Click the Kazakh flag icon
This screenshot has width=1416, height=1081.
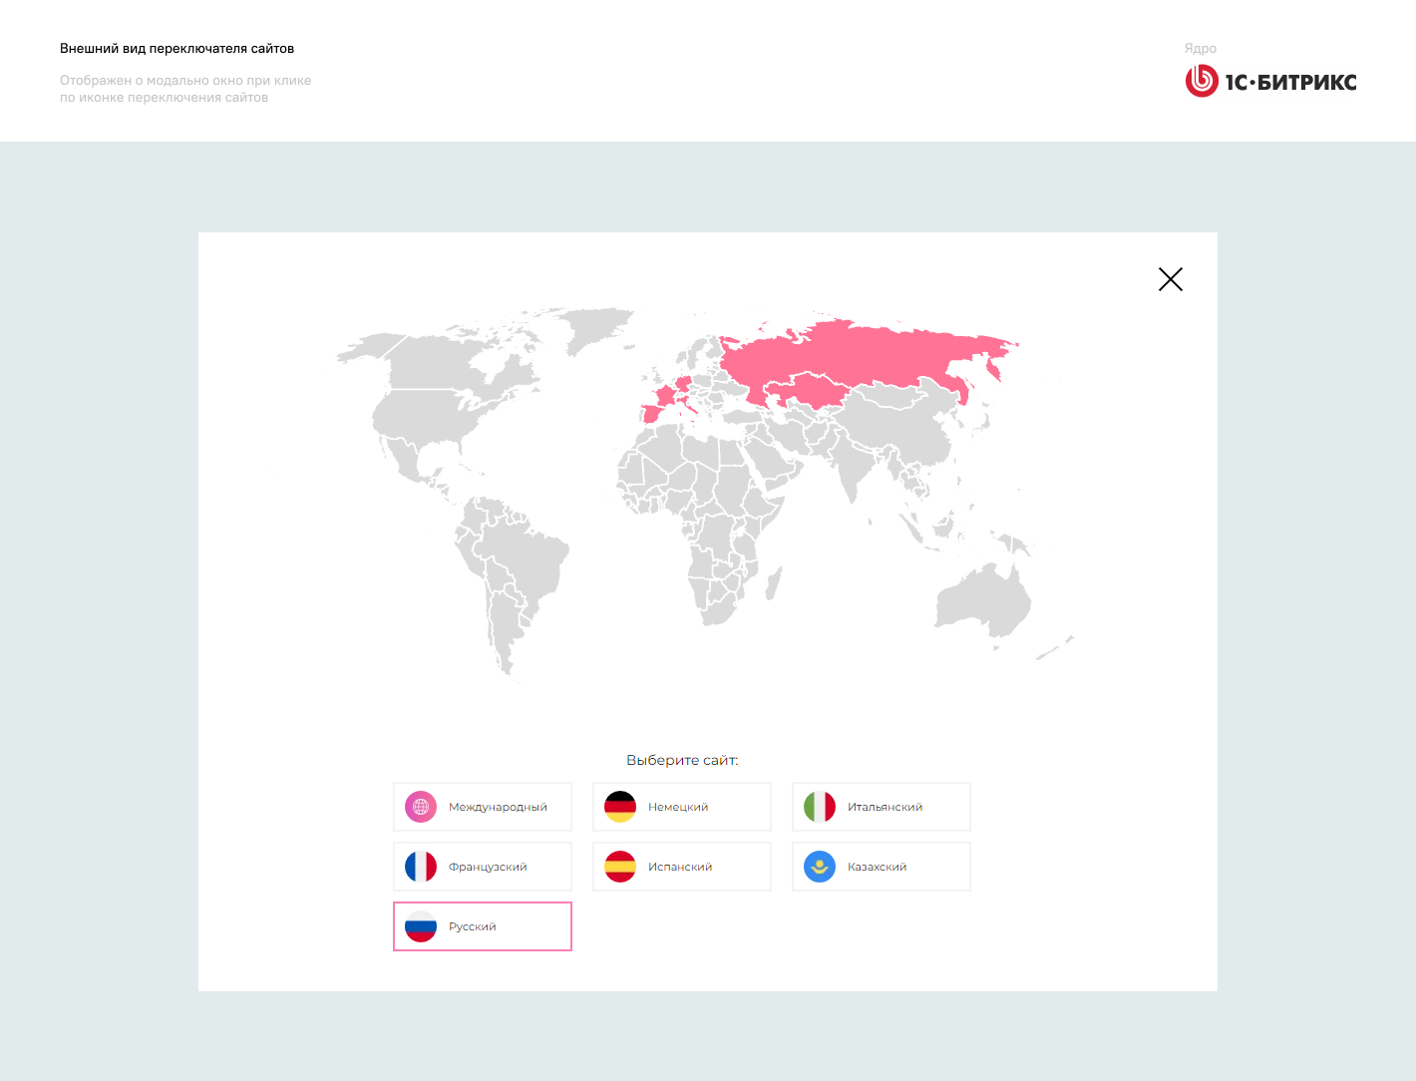point(820,867)
